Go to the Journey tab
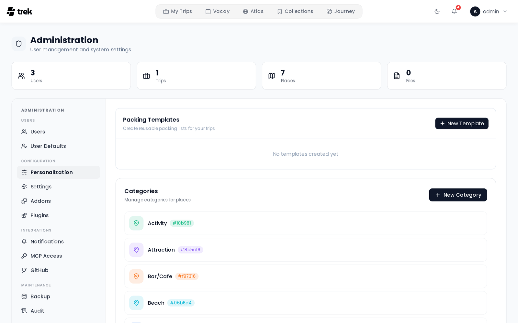Screen dimensions: 518x323 point(341,12)
